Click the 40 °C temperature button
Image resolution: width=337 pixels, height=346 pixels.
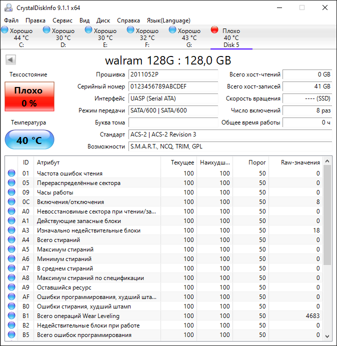(x=29, y=139)
